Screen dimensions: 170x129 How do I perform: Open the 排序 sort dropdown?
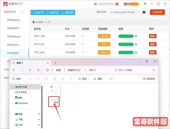(83, 79)
